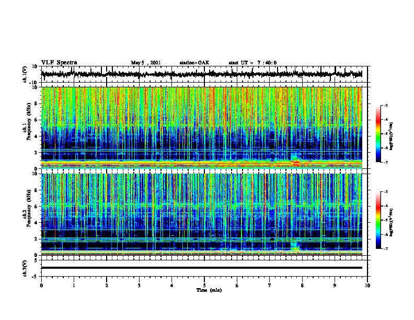Click the "2" kHz tick on ch.1 frequency axis
The width and height of the screenshot is (414, 320).
pyautogui.click(x=37, y=153)
